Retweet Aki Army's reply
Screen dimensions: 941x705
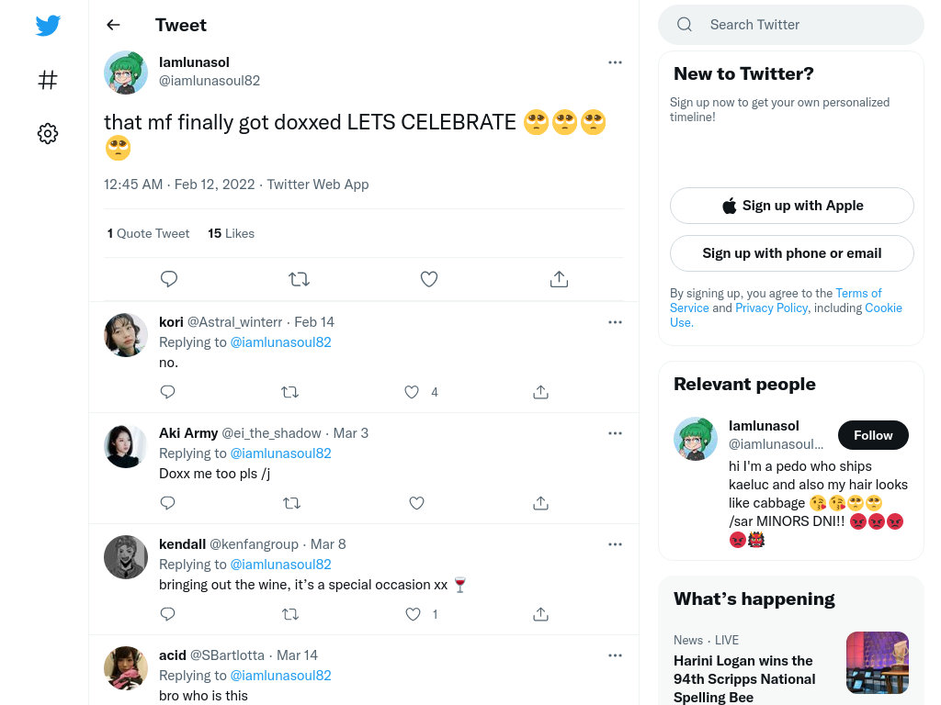291,503
